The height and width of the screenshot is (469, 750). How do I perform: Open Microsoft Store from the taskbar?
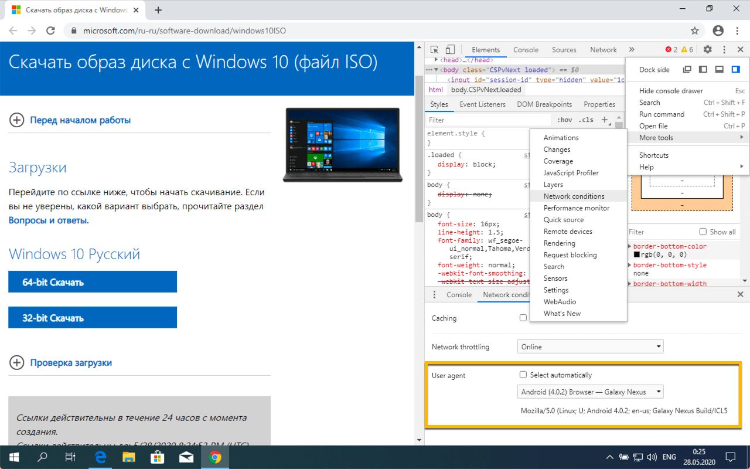point(157,457)
